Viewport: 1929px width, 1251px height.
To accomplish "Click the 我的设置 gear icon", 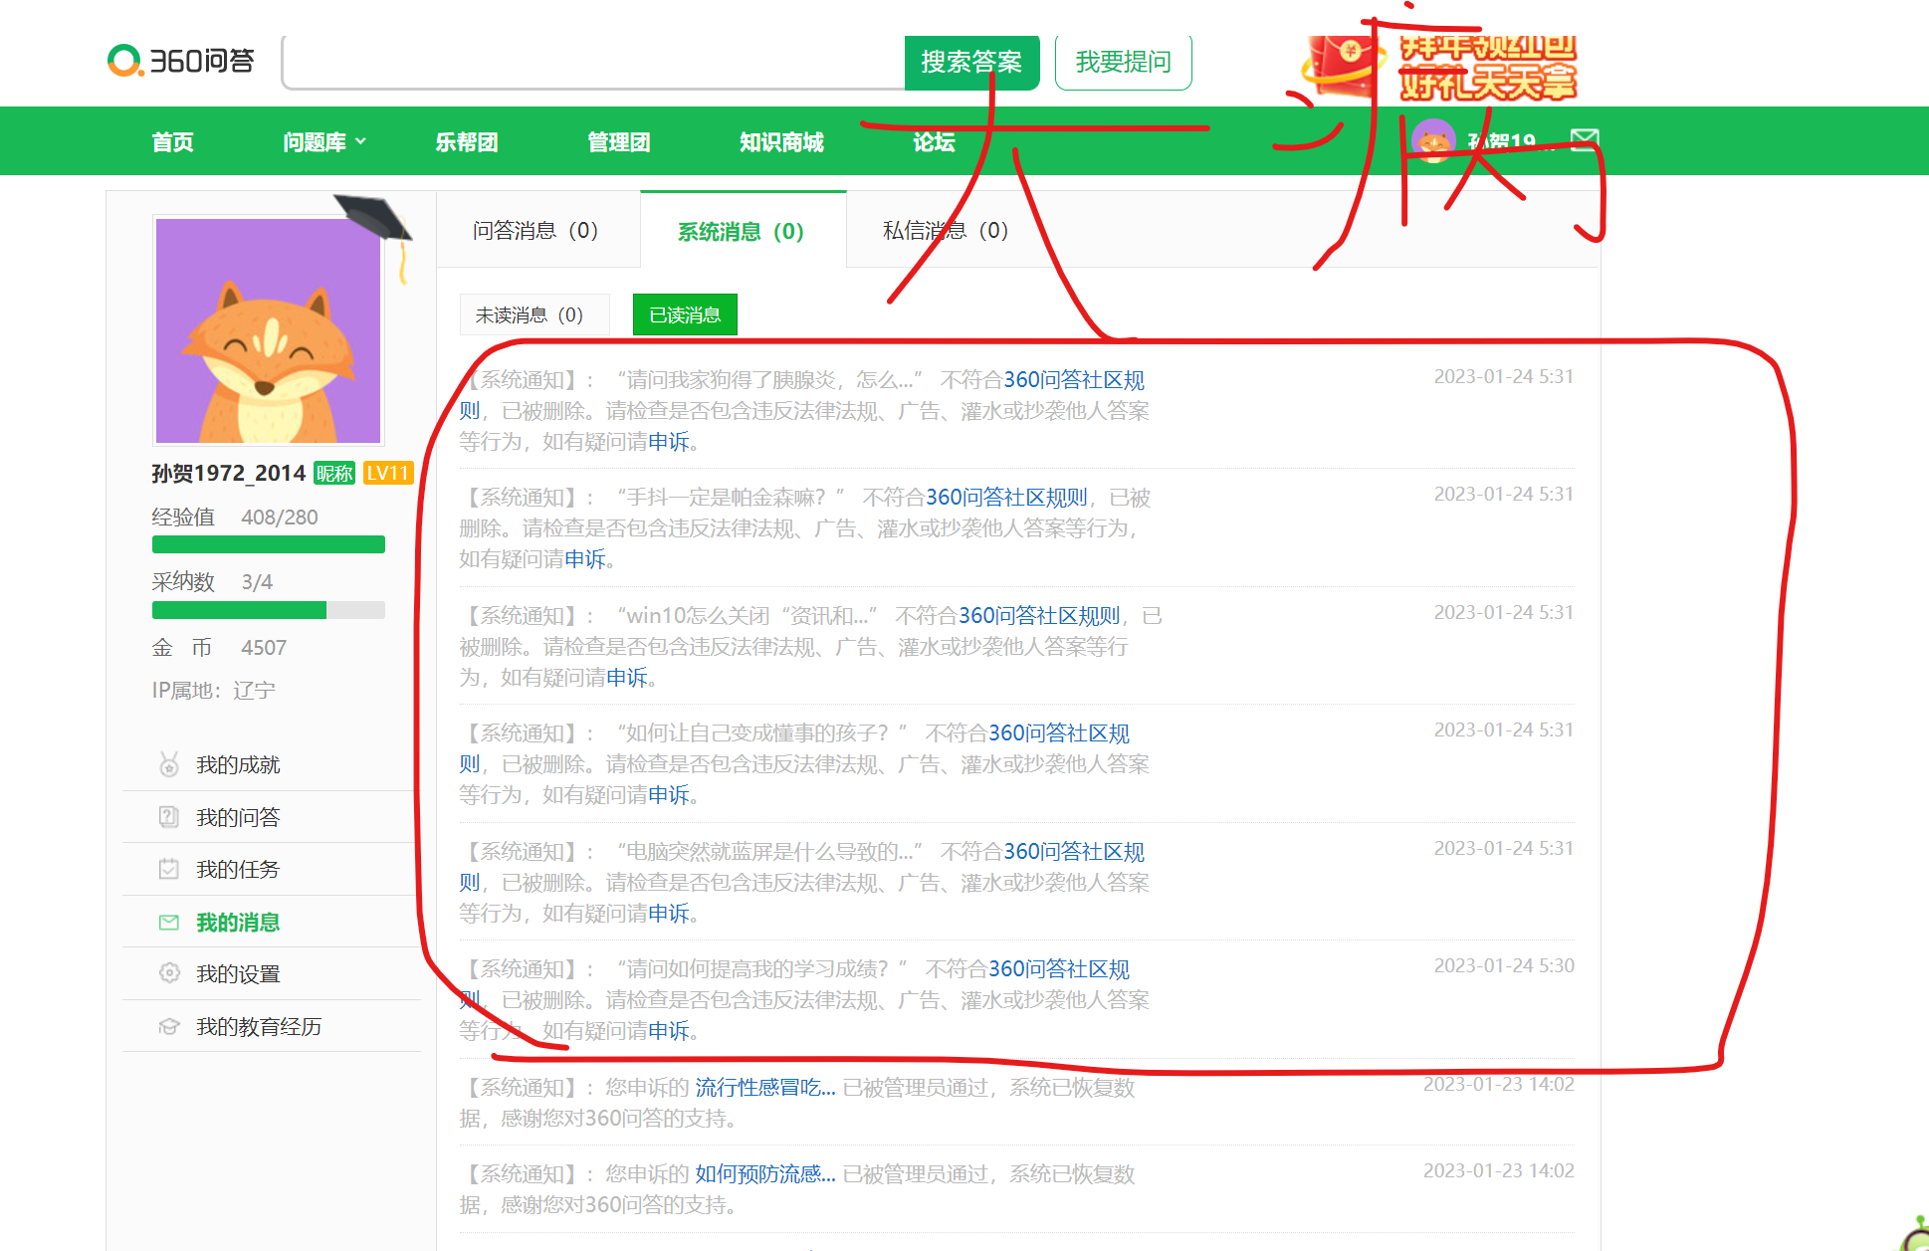I will click(x=169, y=973).
